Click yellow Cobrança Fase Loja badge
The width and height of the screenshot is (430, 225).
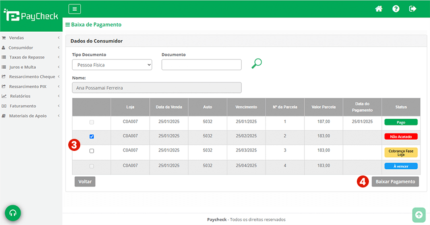(401, 153)
